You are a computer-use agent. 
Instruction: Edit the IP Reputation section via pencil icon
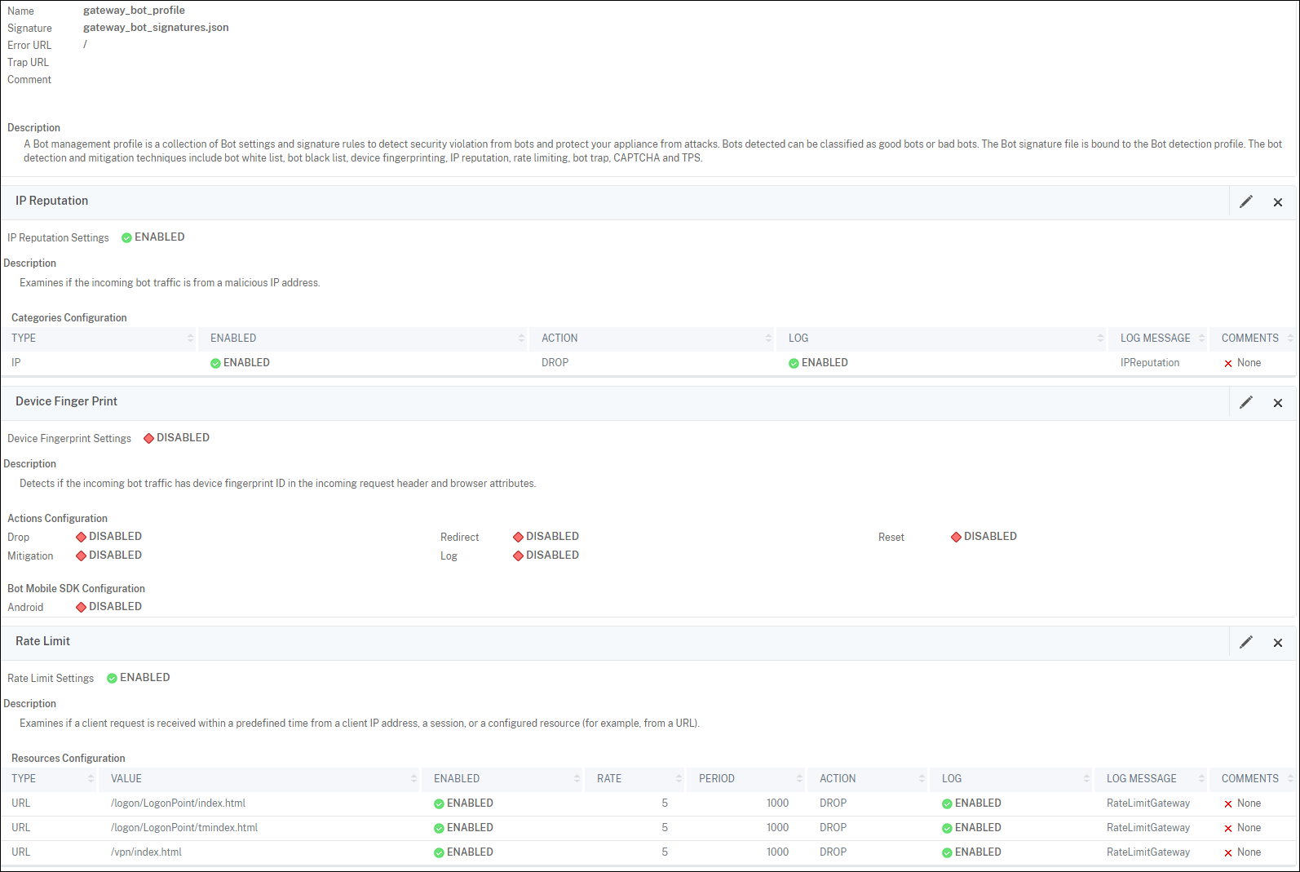click(1245, 201)
